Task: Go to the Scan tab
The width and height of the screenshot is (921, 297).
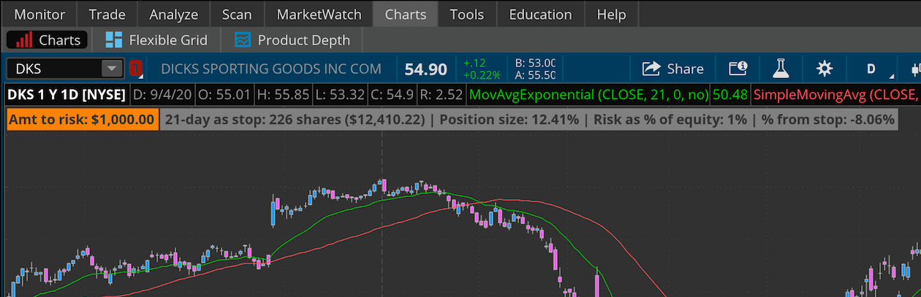Action: coord(237,14)
